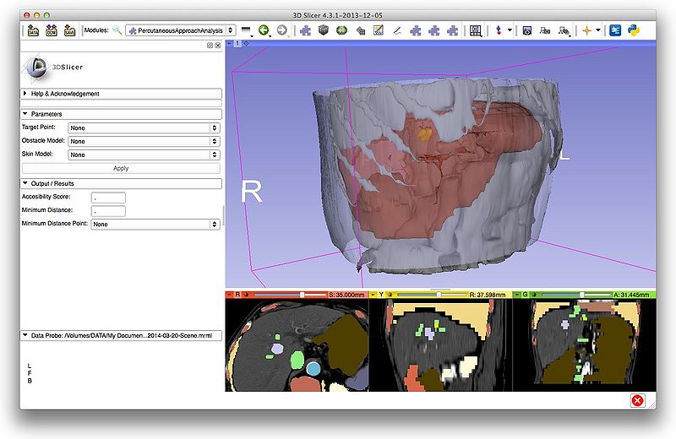This screenshot has height=439, width=676.
Task: Click the Accesibility Score field
Action: coord(109,197)
